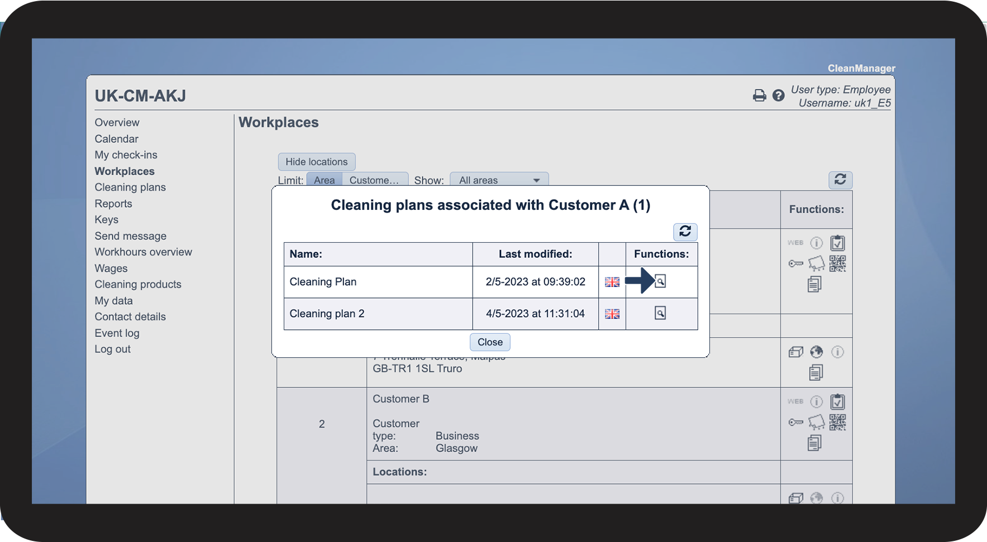This screenshot has height=542, width=987.
Task: Toggle the Hide locations button
Action: (316, 162)
